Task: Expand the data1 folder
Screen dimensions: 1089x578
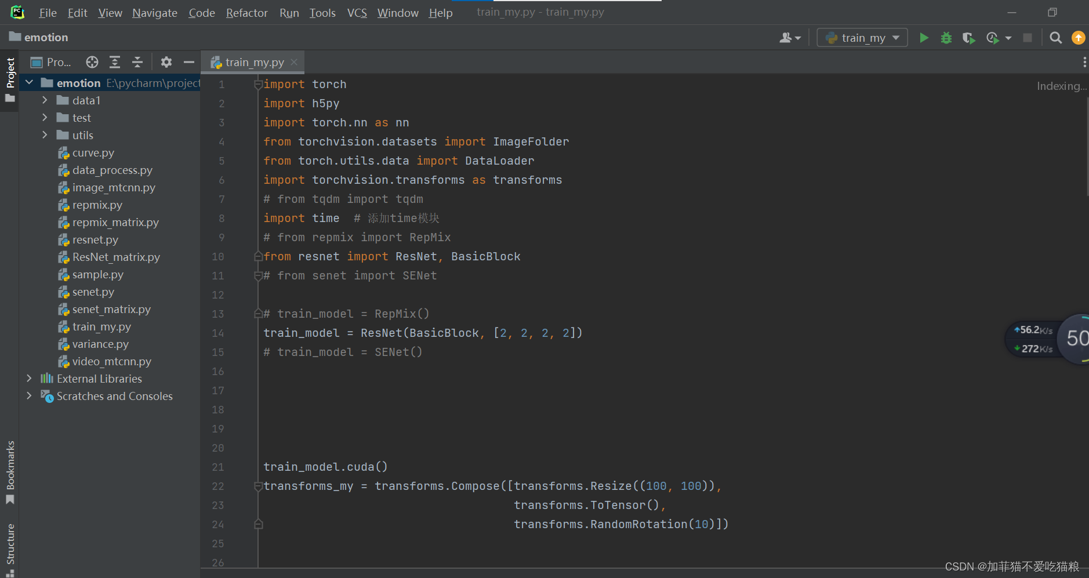Action: [x=45, y=100]
